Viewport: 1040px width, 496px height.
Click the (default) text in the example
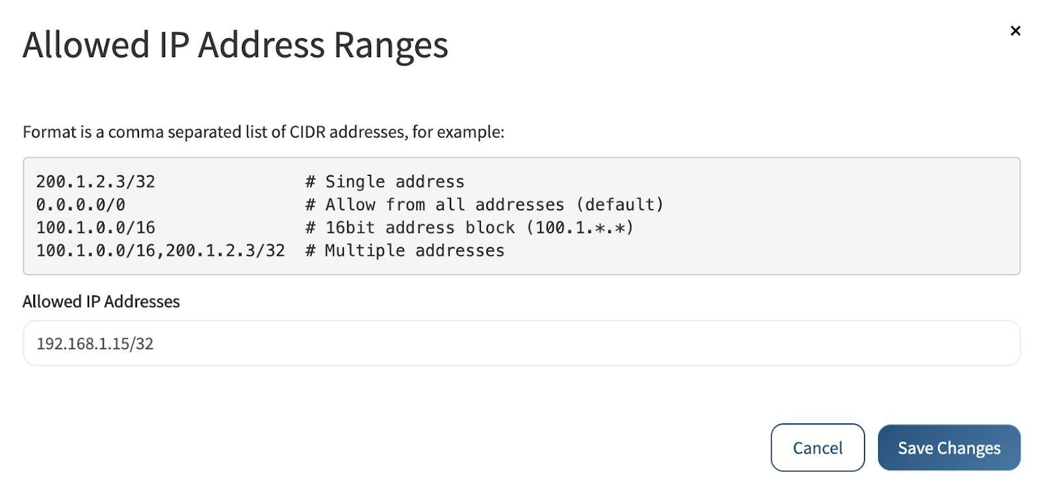pos(620,205)
